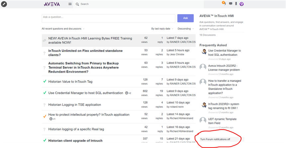The width and height of the screenshot is (286, 148).
Task: Click avatar beside License manager problem FAQ
Action: coord(203,67)
